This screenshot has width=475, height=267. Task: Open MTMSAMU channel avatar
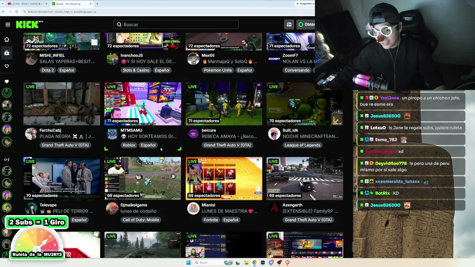pyautogui.click(x=112, y=133)
